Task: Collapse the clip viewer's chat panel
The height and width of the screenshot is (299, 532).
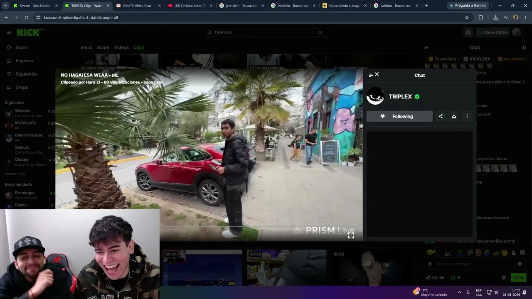Action: pyautogui.click(x=371, y=76)
